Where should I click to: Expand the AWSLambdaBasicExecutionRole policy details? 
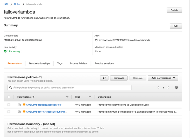[x=19, y=105]
